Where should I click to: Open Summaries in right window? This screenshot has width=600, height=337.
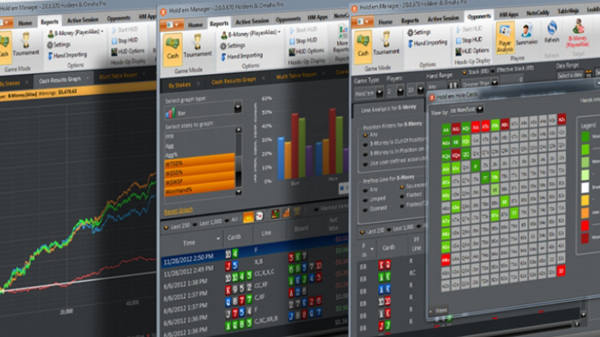[527, 34]
